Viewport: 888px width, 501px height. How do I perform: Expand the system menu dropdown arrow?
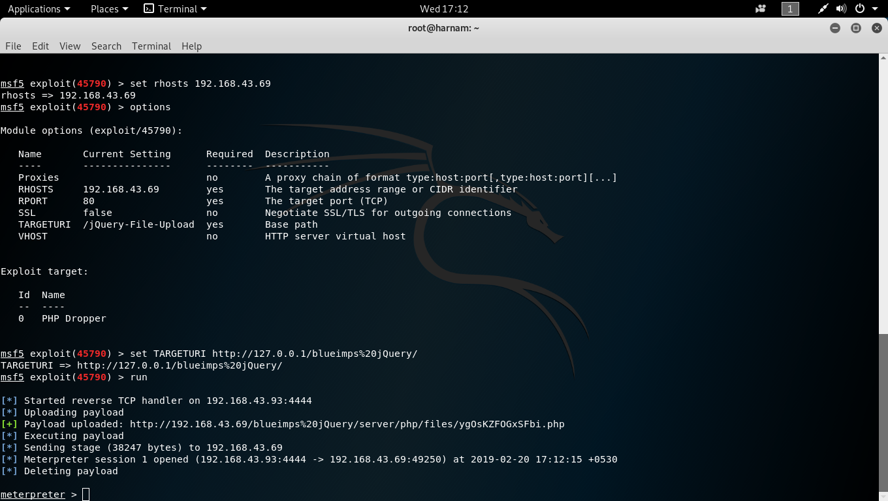[875, 9]
